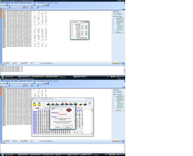Click save folder icon in ETLsmart toolbar
Screen dimensions: 193x156
(x=39, y=104)
